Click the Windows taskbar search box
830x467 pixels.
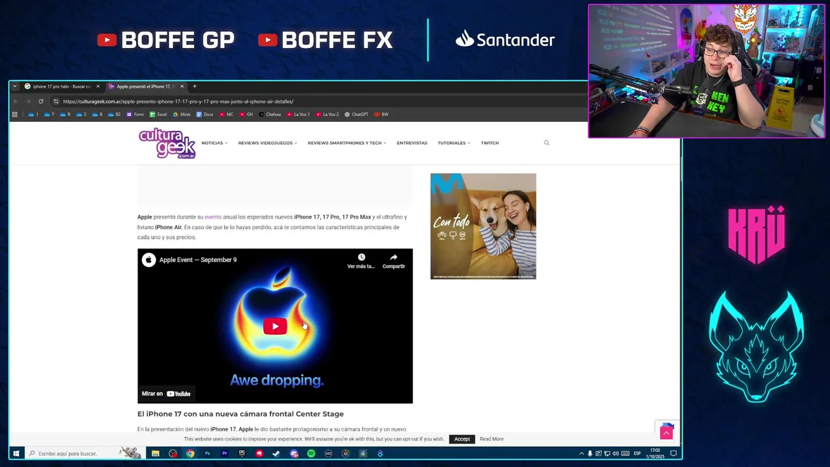click(x=84, y=453)
